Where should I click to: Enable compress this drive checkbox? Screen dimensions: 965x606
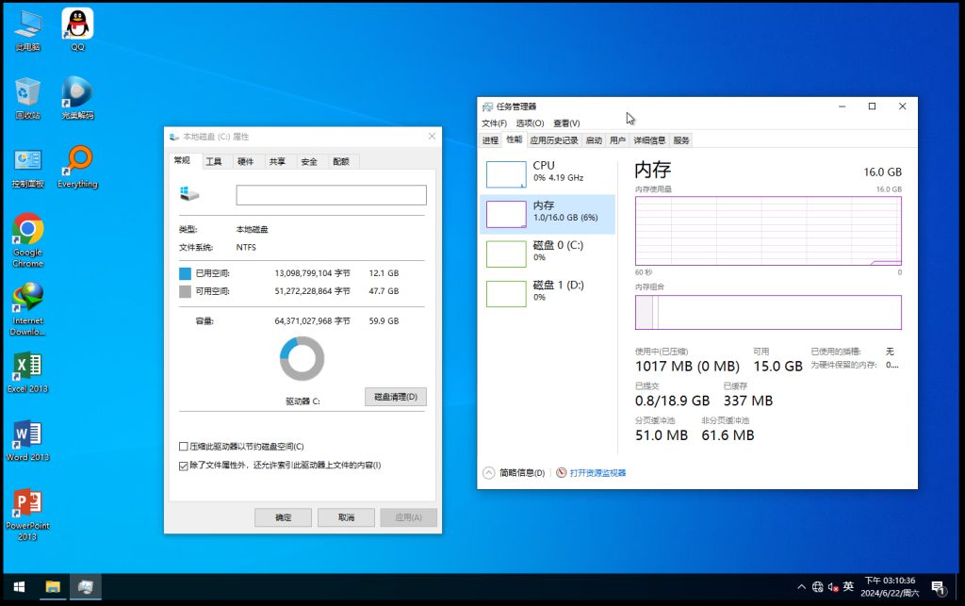184,447
